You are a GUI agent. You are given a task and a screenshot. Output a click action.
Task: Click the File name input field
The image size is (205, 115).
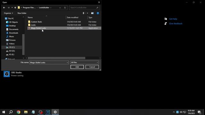48,63
